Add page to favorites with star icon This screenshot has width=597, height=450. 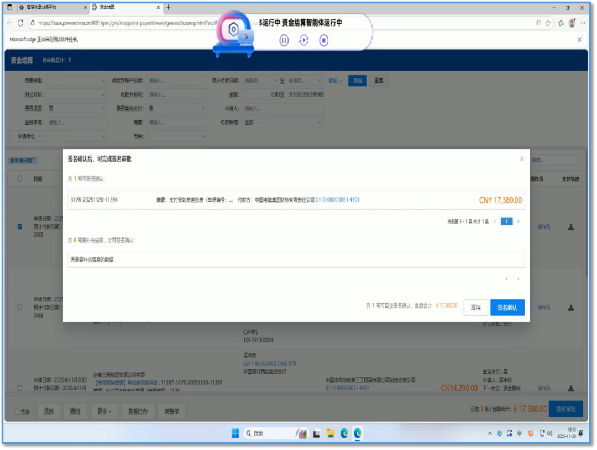[x=548, y=23]
